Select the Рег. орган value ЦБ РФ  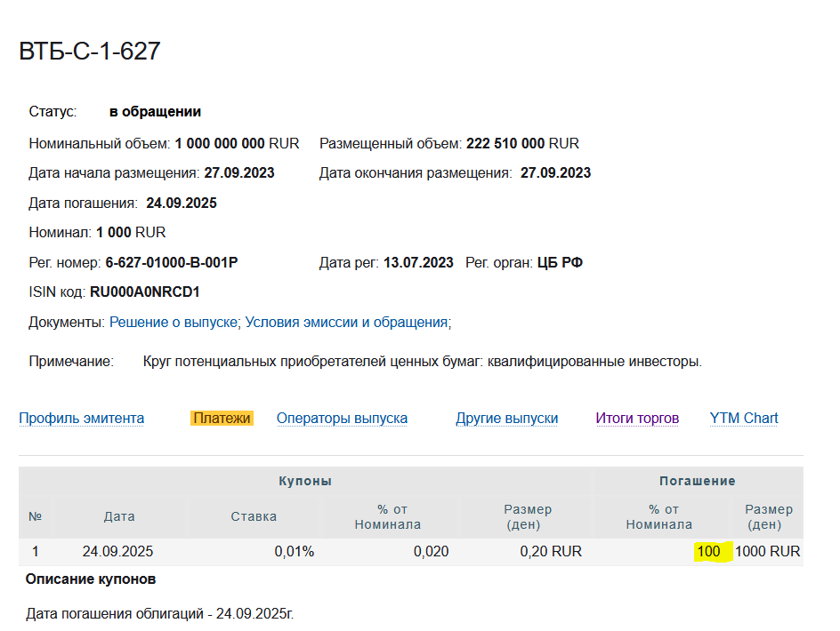[560, 262]
